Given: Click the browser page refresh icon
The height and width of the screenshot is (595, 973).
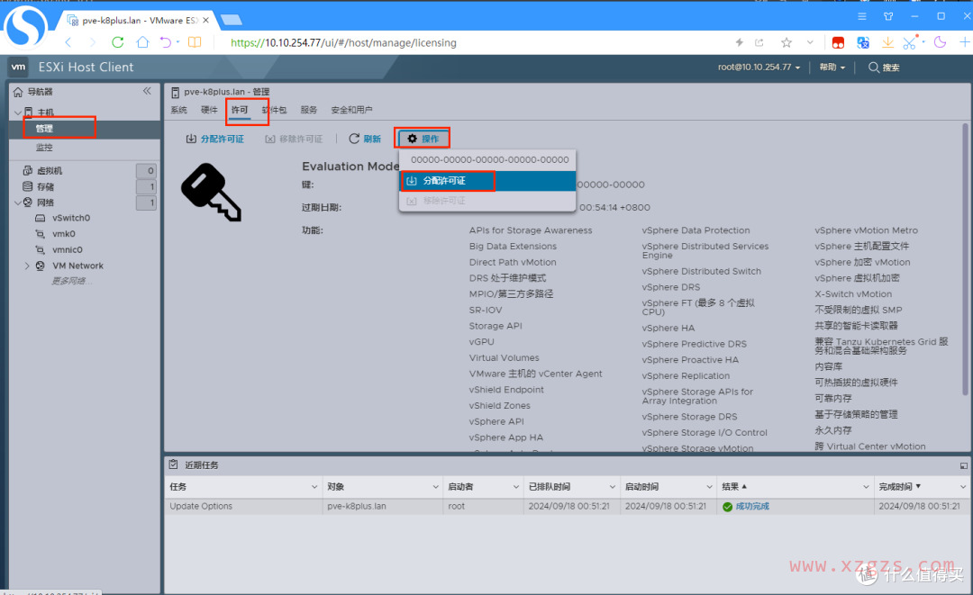Looking at the screenshot, I should (118, 41).
